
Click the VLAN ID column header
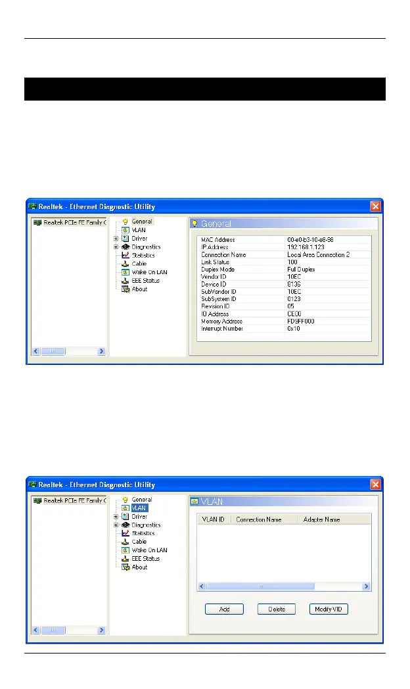213,519
